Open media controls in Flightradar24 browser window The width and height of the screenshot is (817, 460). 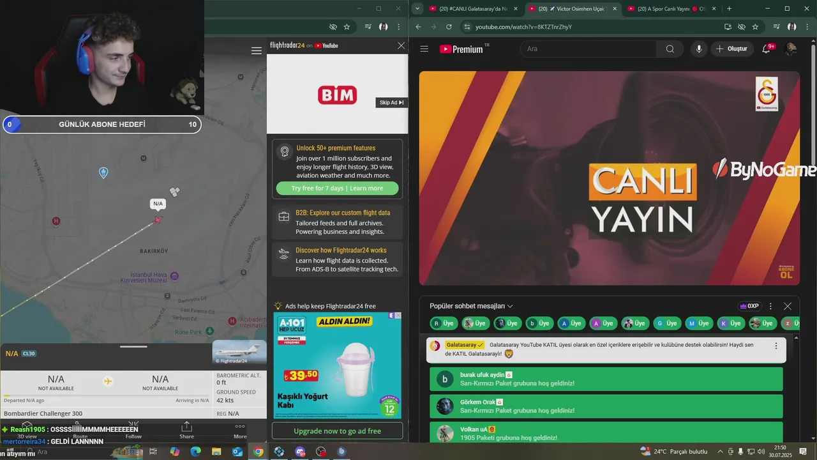pos(368,27)
